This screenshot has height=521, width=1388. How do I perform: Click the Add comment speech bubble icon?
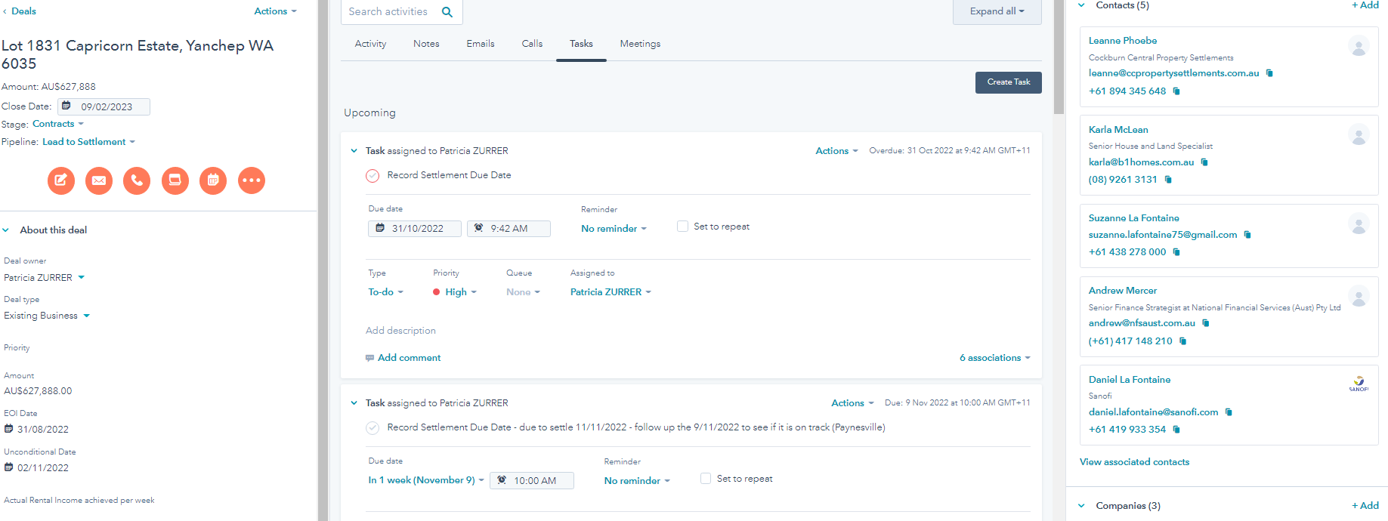pyautogui.click(x=369, y=358)
